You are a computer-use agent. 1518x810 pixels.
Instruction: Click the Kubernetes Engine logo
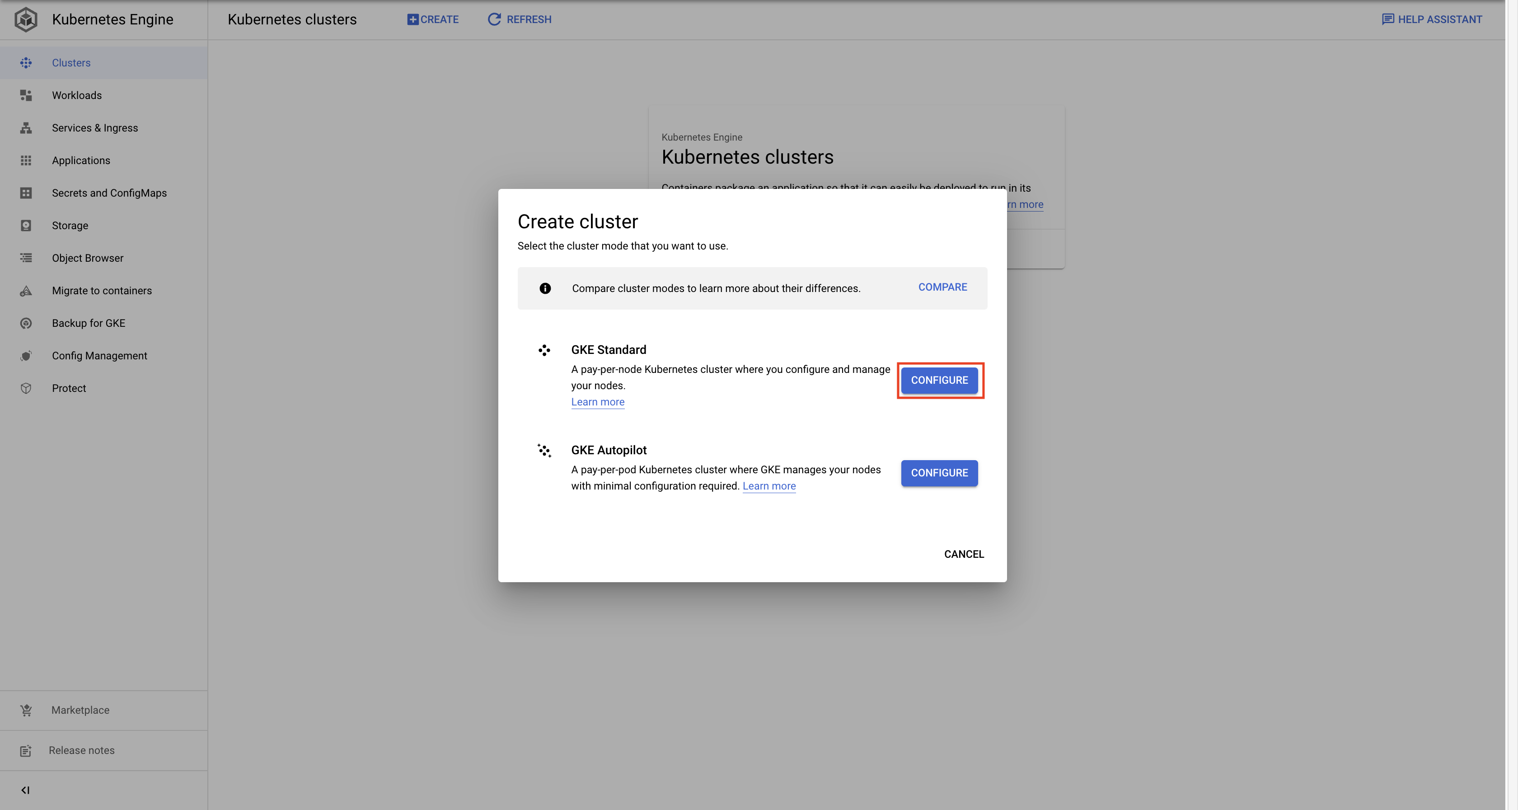25,19
